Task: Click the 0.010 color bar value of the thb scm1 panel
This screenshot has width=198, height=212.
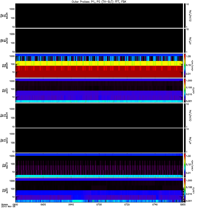Action: 189,94
